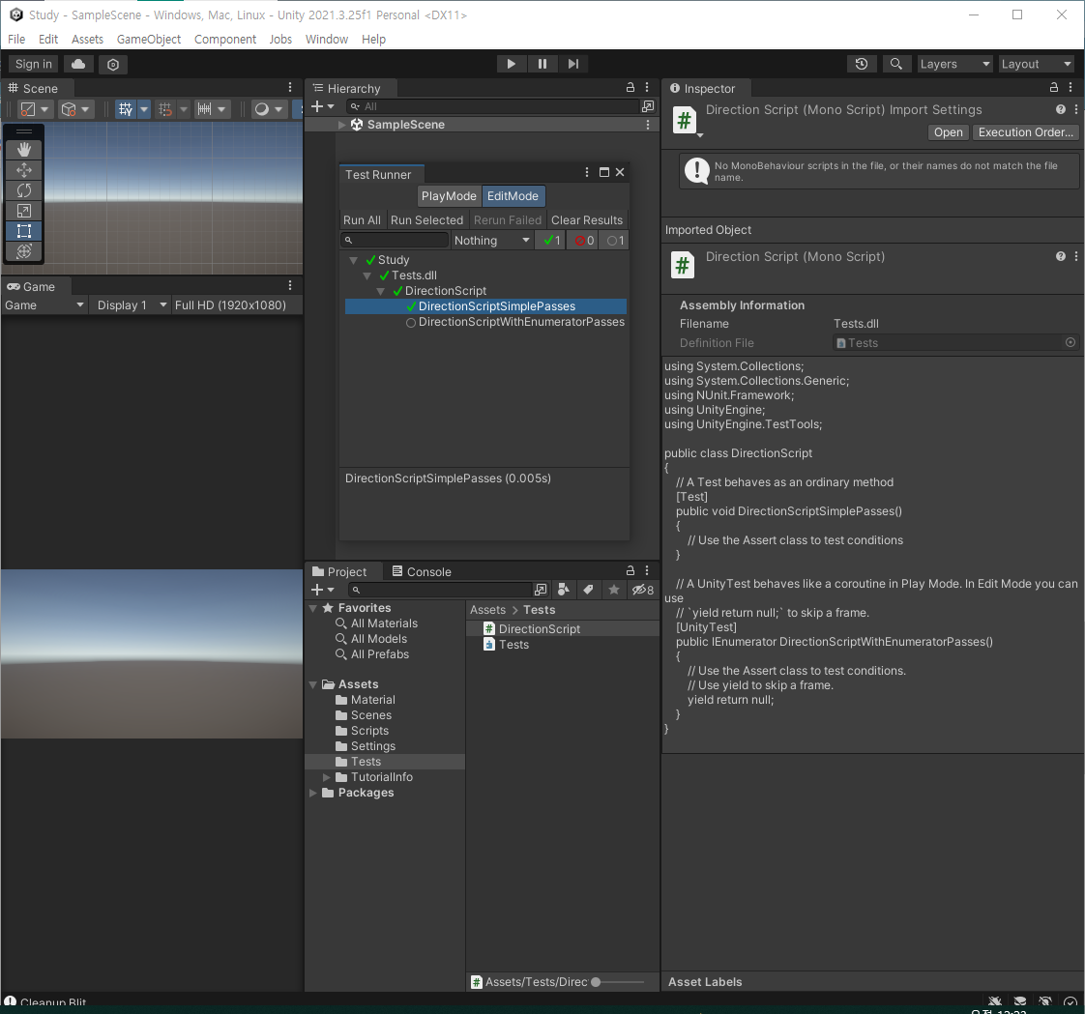Click the Pause button
This screenshot has height=1014, width=1085.
(542, 65)
